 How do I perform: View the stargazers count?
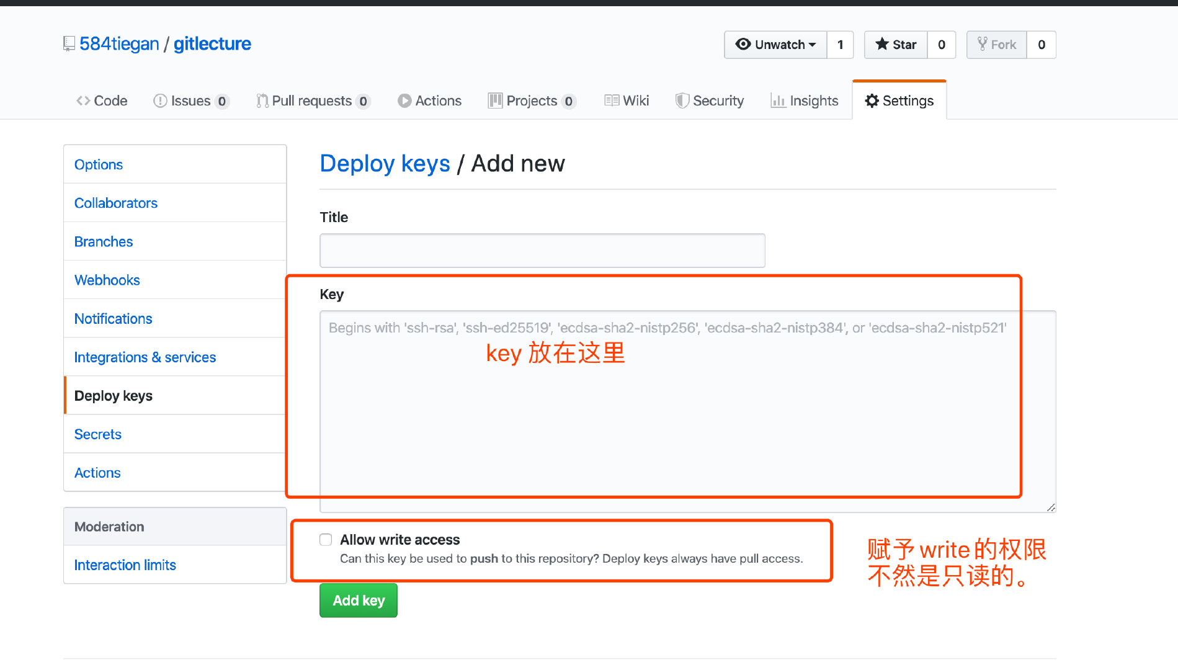tap(942, 45)
